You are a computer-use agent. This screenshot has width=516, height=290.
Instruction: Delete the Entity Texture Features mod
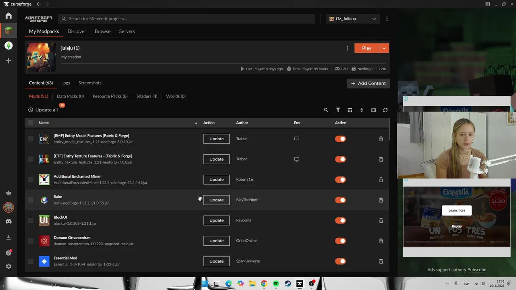pyautogui.click(x=381, y=159)
